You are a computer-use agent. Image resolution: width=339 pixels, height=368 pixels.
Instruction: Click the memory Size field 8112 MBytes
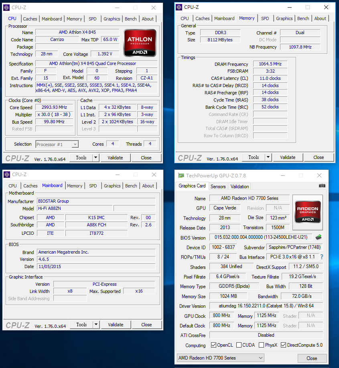pos(220,40)
